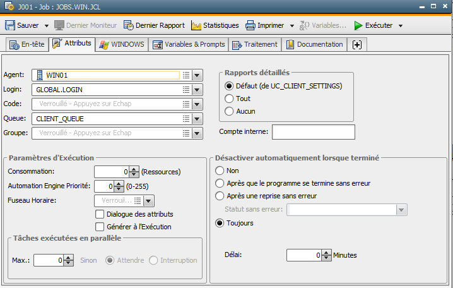Switch to the En-tête tab
The image size is (453, 288).
tap(27, 45)
